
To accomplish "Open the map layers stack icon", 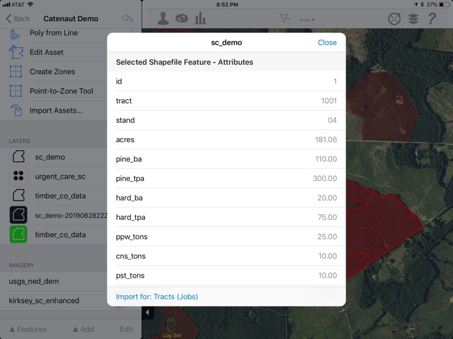I will [413, 19].
